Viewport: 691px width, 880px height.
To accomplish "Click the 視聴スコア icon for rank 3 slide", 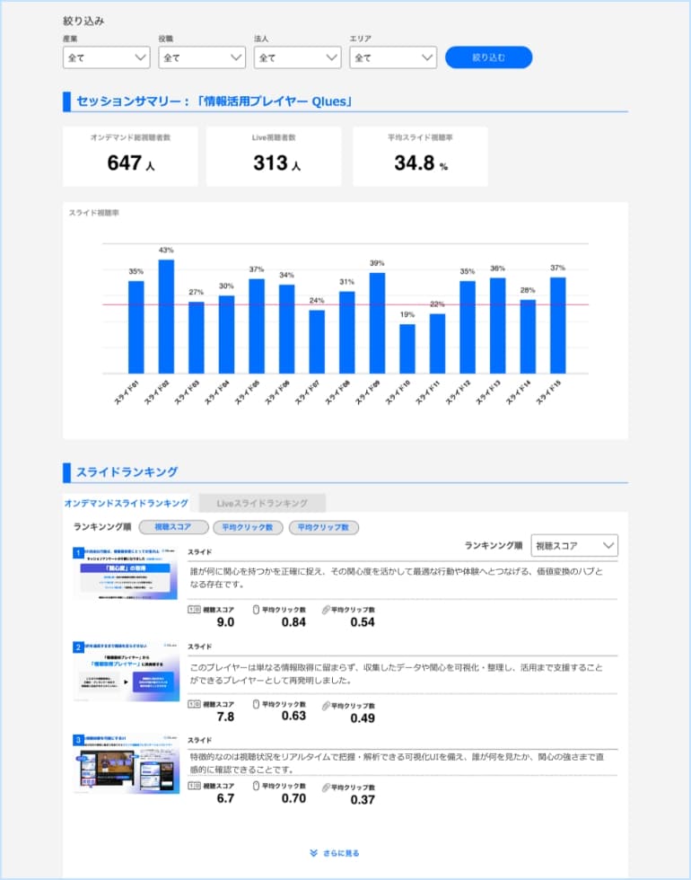I will coord(194,786).
